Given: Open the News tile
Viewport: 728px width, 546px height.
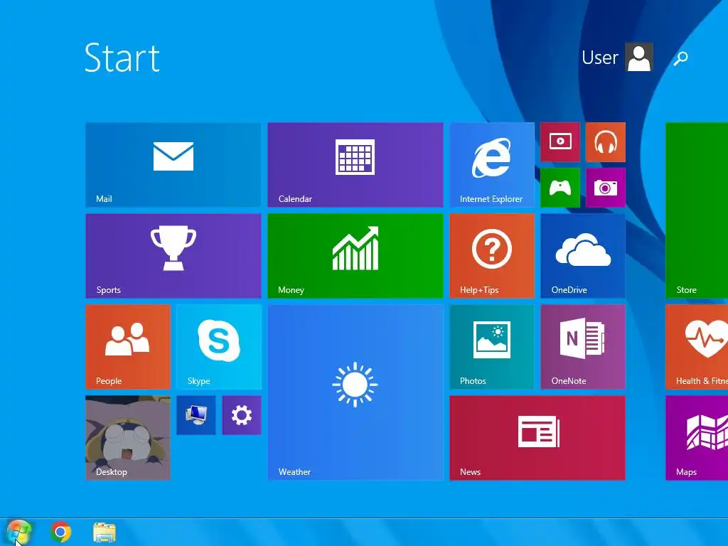Looking at the screenshot, I should click(537, 438).
